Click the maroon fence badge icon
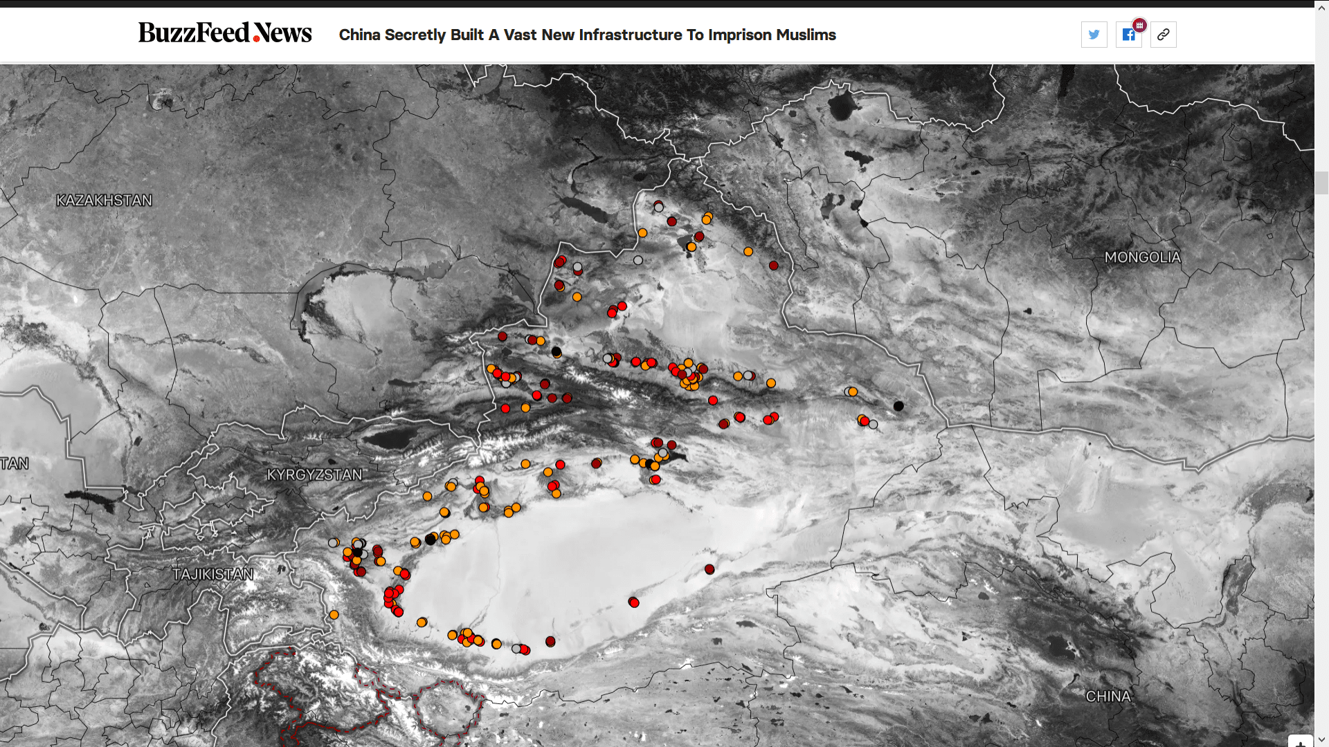 pyautogui.click(x=1139, y=26)
